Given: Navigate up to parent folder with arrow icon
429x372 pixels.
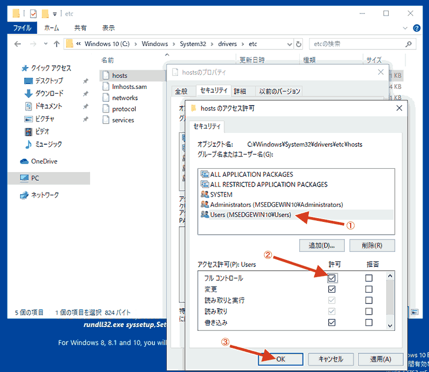Looking at the screenshot, I should (56, 44).
